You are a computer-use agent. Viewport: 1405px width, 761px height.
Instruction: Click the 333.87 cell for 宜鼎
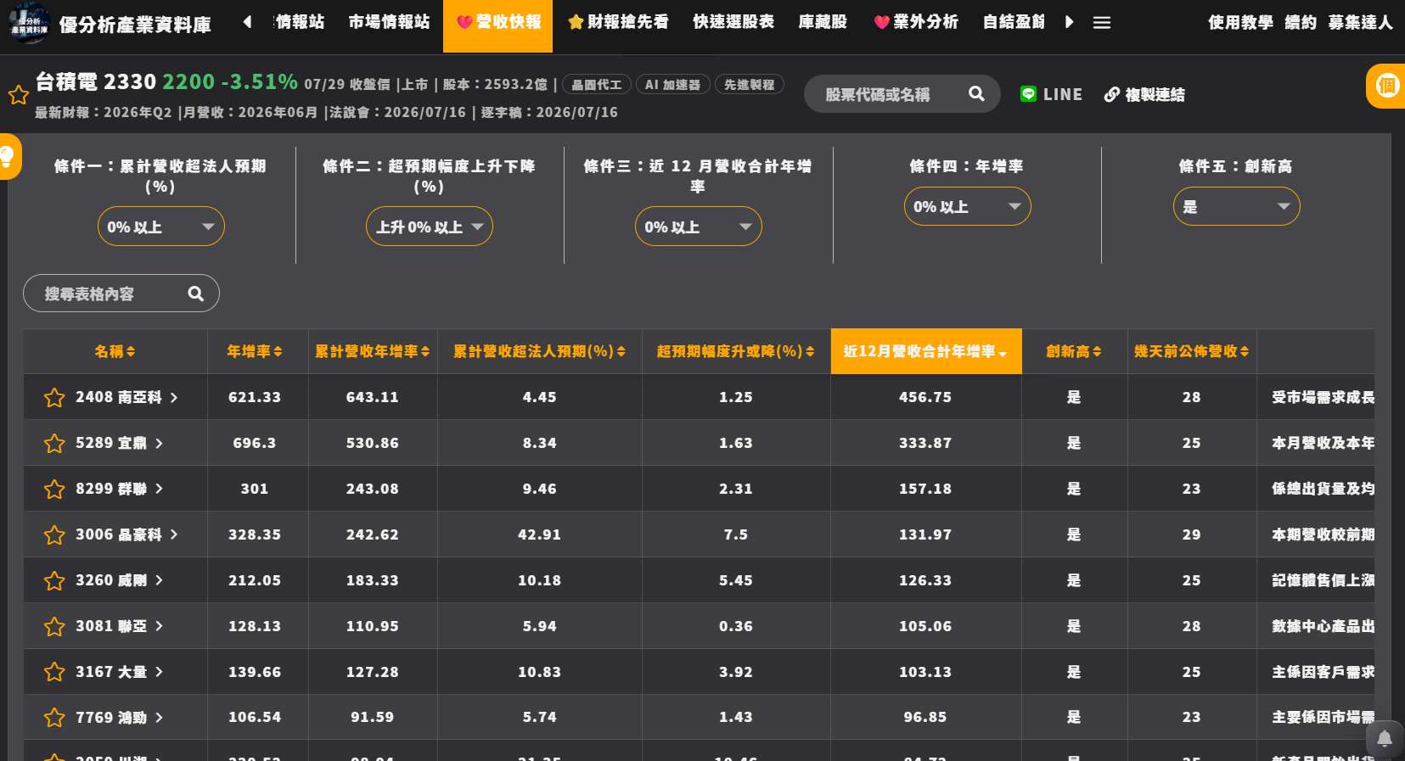point(925,443)
